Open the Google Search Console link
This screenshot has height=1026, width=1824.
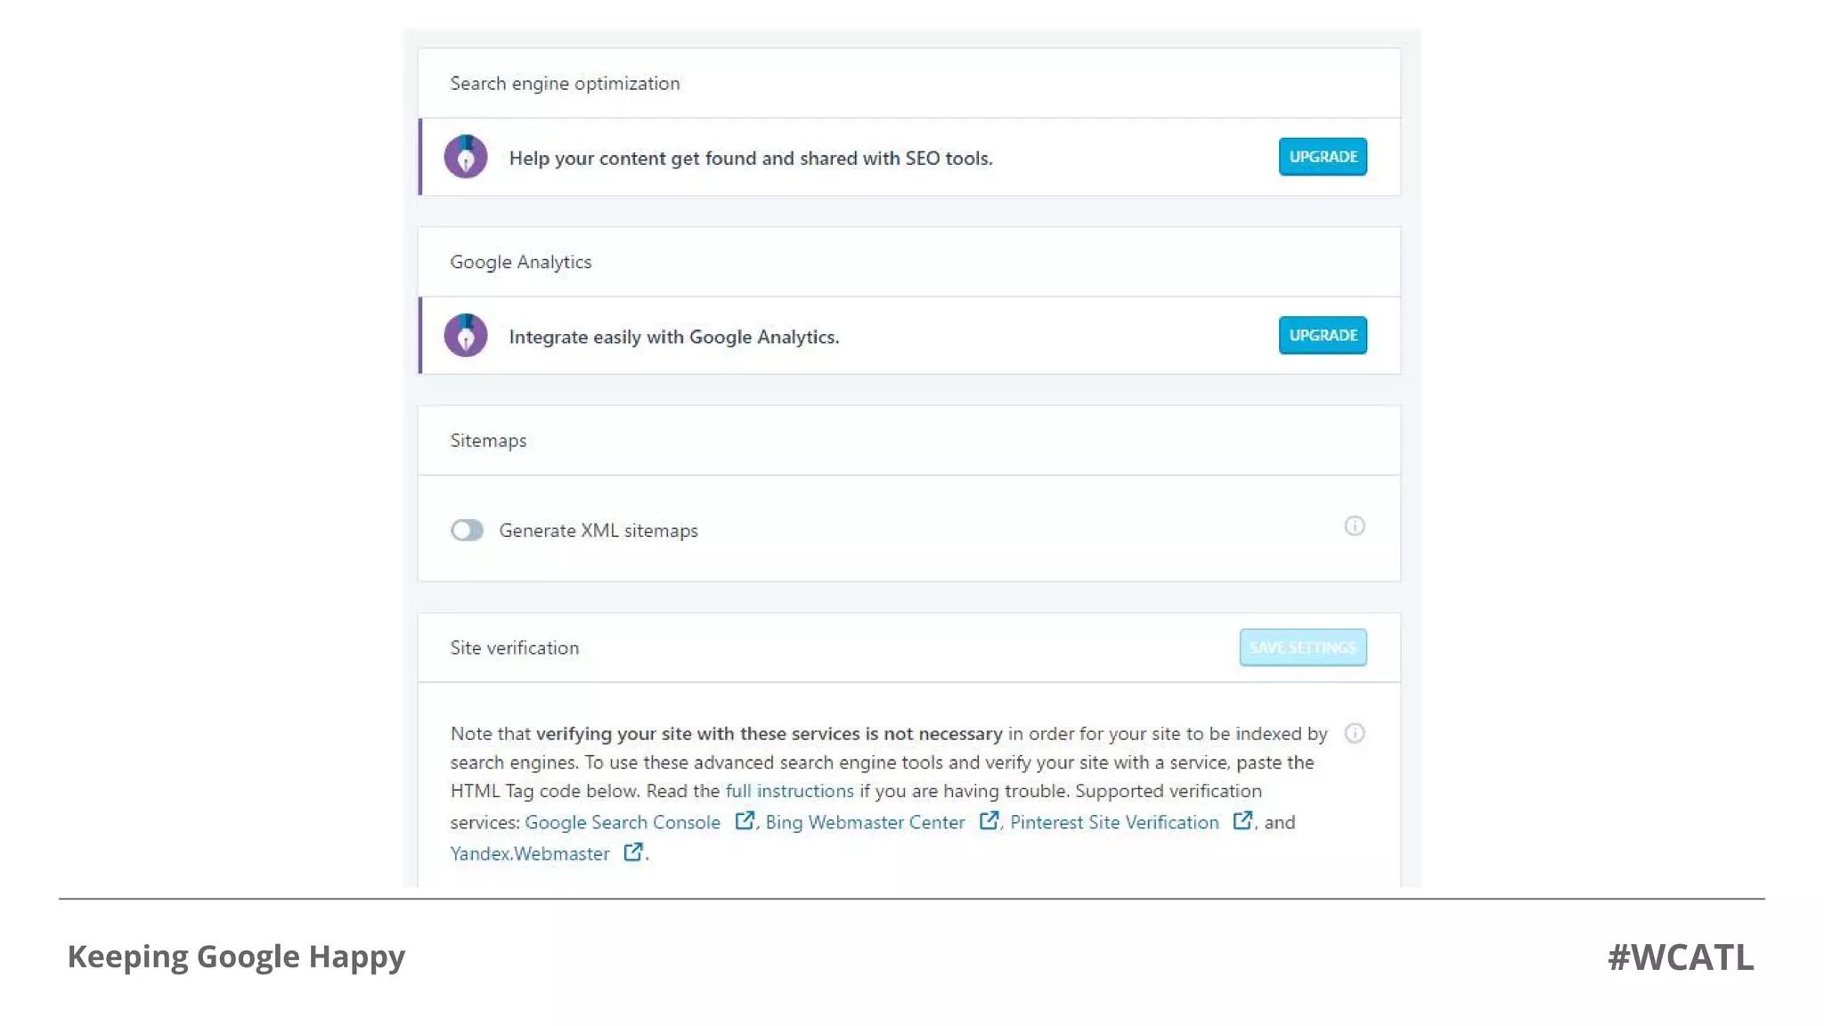(x=623, y=822)
